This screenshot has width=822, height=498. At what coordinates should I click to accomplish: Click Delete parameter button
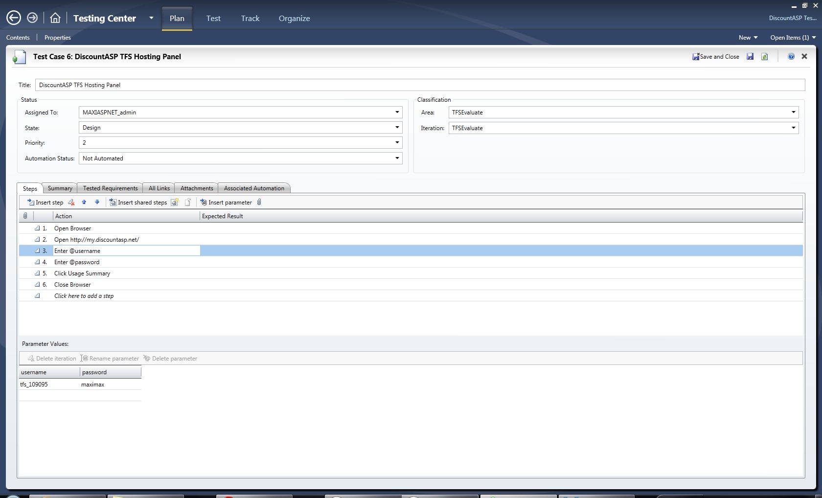(170, 359)
